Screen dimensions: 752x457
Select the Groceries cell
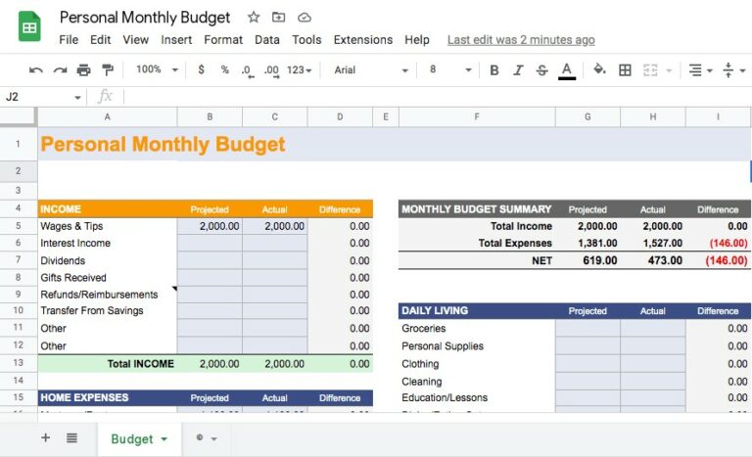point(477,329)
